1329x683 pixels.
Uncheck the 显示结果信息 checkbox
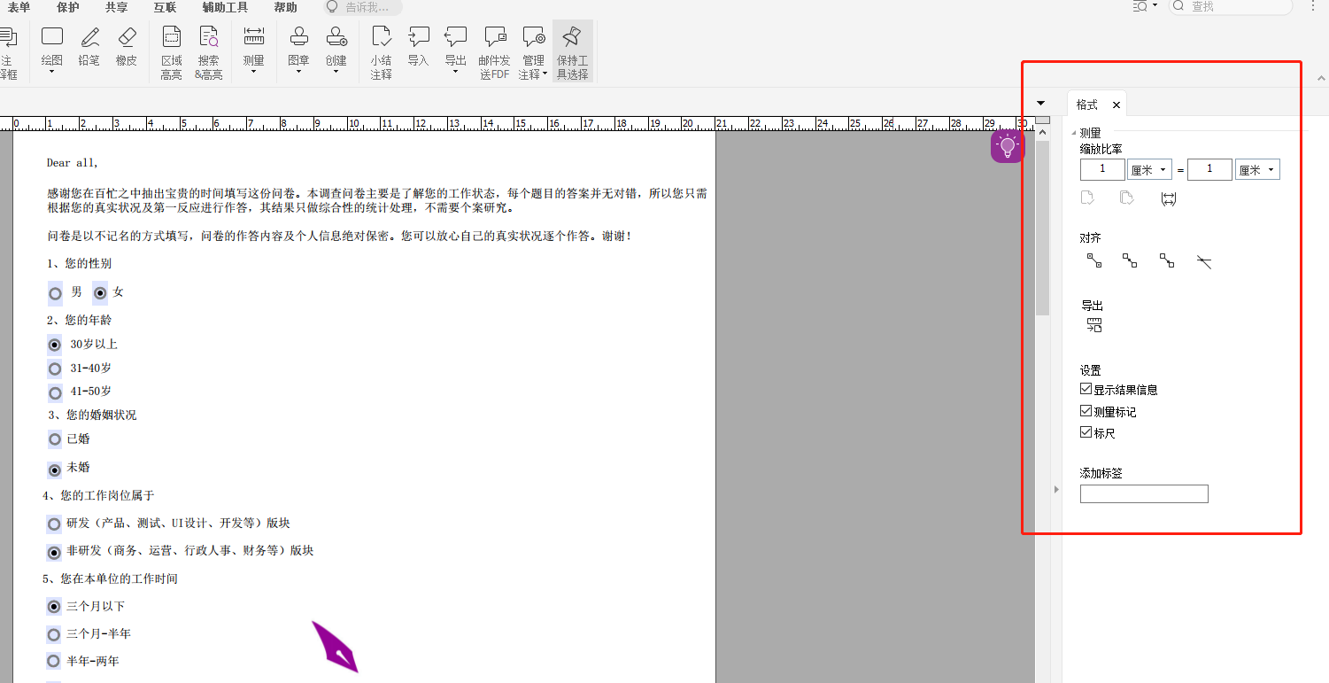point(1086,389)
